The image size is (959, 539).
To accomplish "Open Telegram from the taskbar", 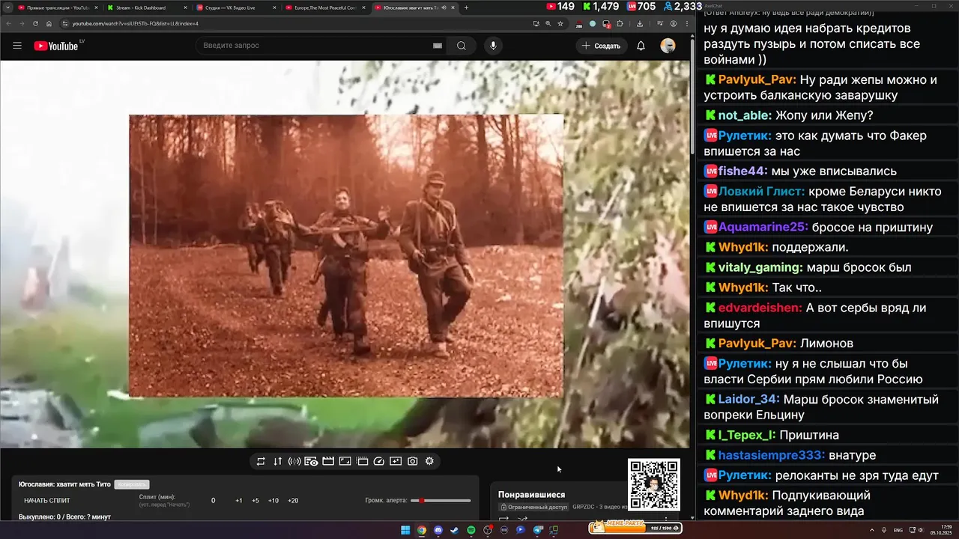I will tap(537, 530).
